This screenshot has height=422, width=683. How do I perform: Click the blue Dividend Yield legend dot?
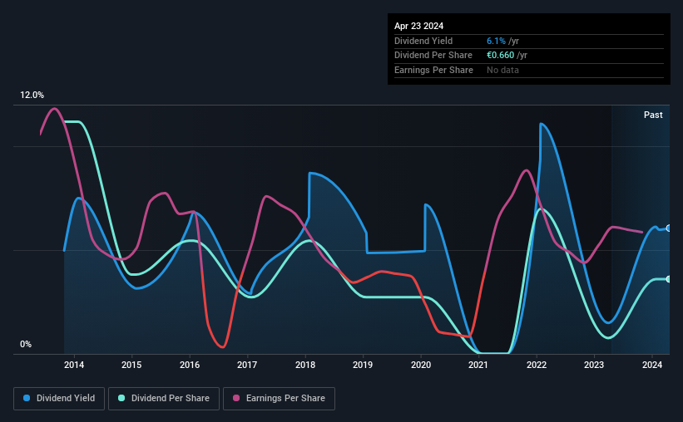point(27,398)
